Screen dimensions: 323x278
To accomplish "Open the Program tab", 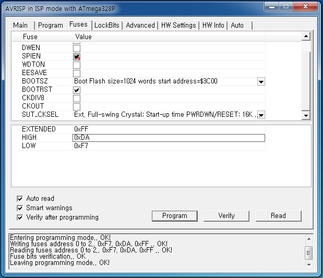I will 51,26.
